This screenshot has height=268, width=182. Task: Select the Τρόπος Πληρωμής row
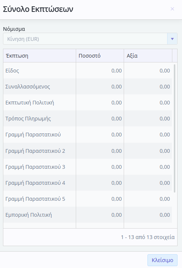[88, 119]
